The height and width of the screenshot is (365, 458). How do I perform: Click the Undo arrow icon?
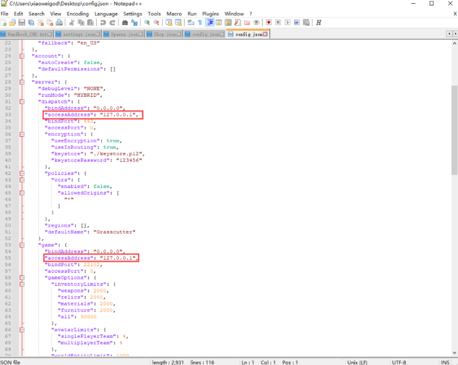pos(103,22)
